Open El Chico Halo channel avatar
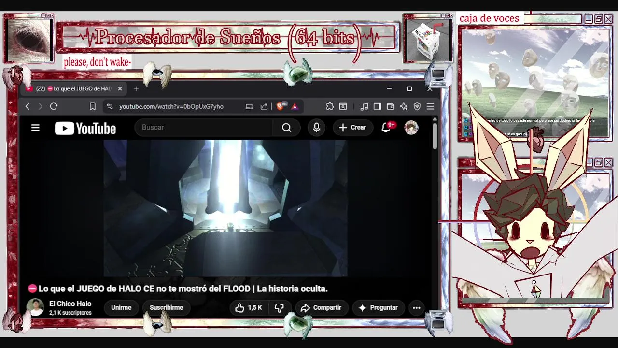The width and height of the screenshot is (618, 348). pos(35,307)
